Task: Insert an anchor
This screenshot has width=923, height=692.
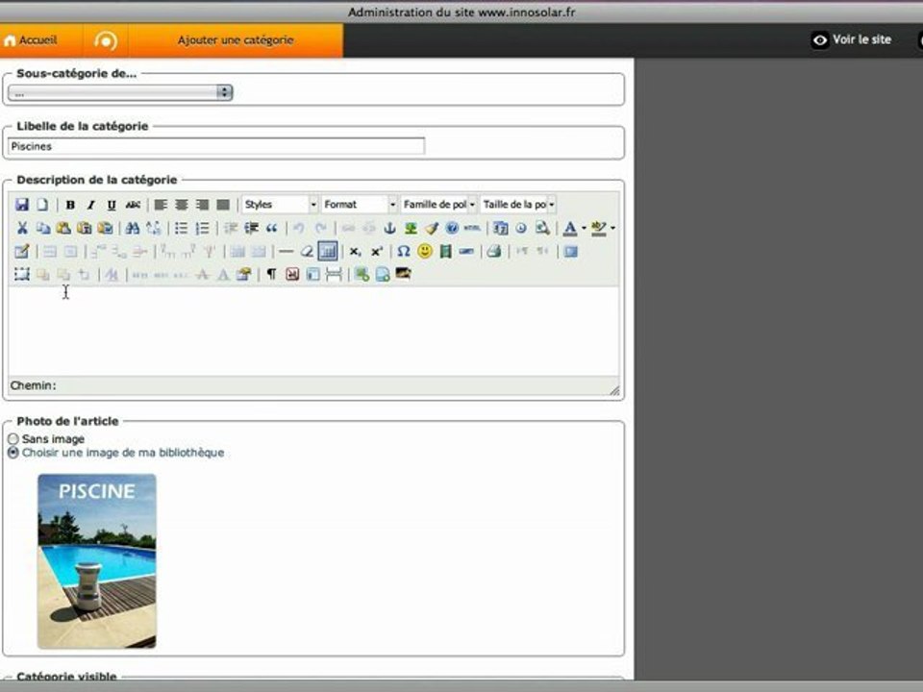Action: (x=389, y=228)
